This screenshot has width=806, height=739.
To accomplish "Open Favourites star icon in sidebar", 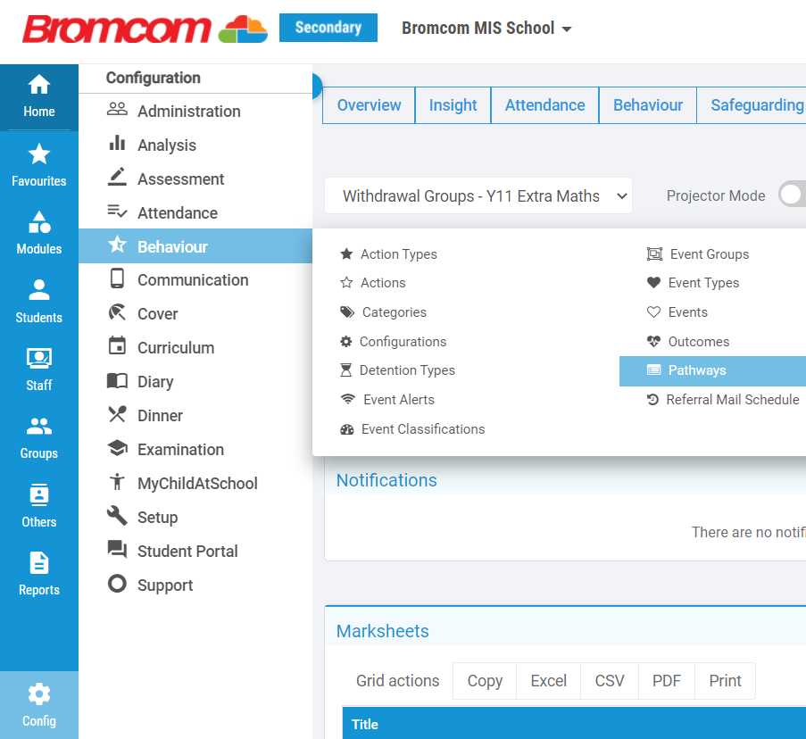I will 39,154.
